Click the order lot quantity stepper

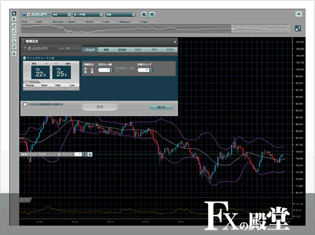click(106, 70)
